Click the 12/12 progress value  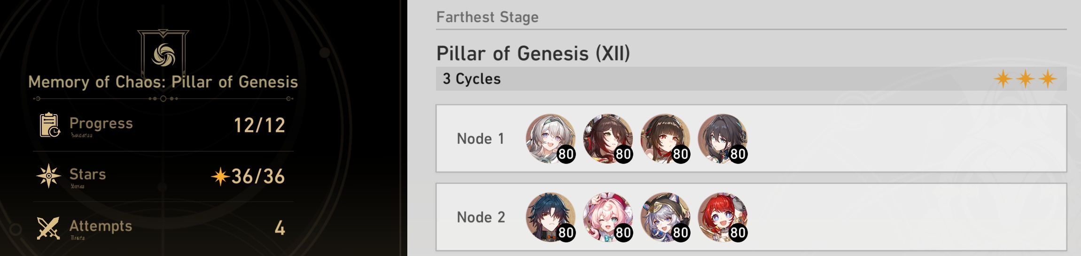coord(259,125)
